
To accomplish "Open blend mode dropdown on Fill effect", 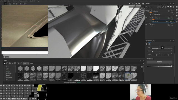I will (x=167, y=21).
